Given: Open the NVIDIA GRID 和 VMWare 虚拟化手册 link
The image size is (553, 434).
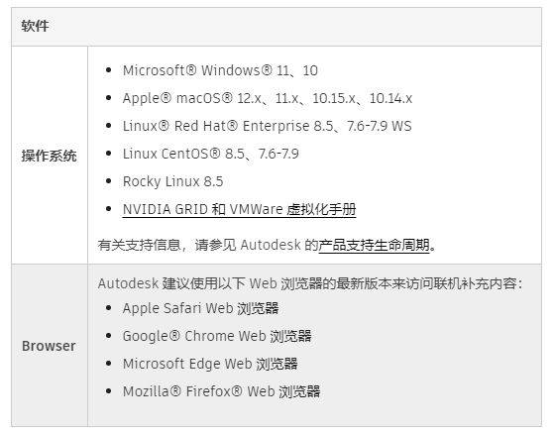Looking at the screenshot, I should tap(239, 209).
